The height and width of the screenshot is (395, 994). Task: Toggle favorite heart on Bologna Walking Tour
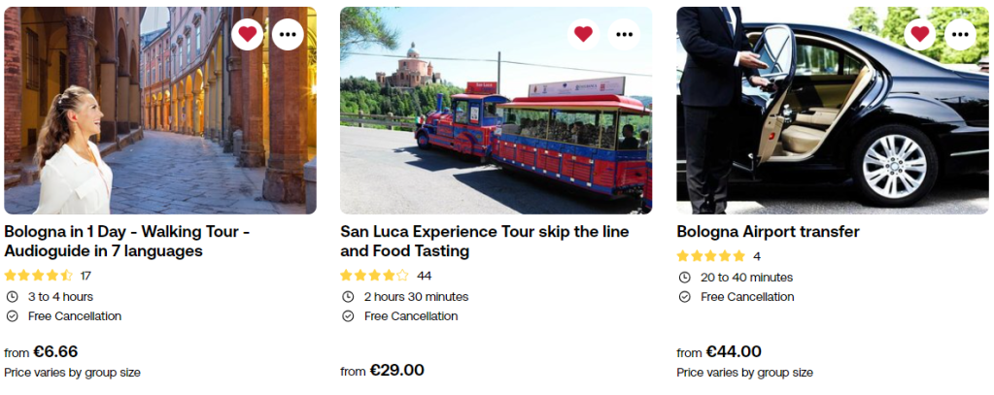(x=248, y=34)
